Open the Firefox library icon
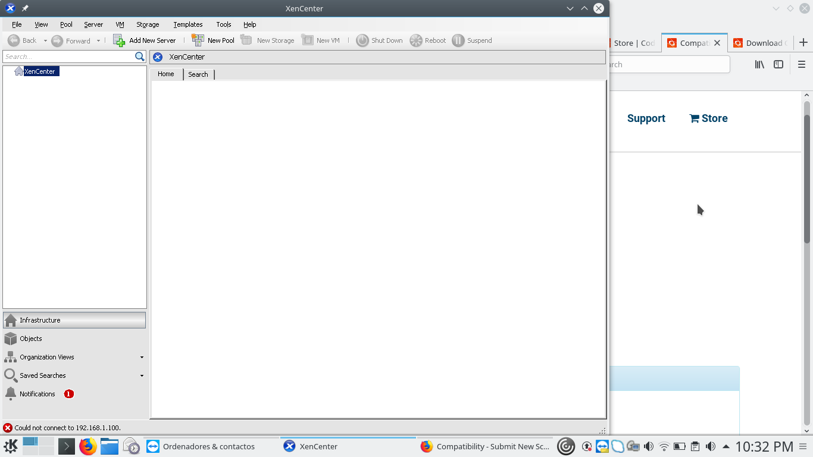 [759, 64]
